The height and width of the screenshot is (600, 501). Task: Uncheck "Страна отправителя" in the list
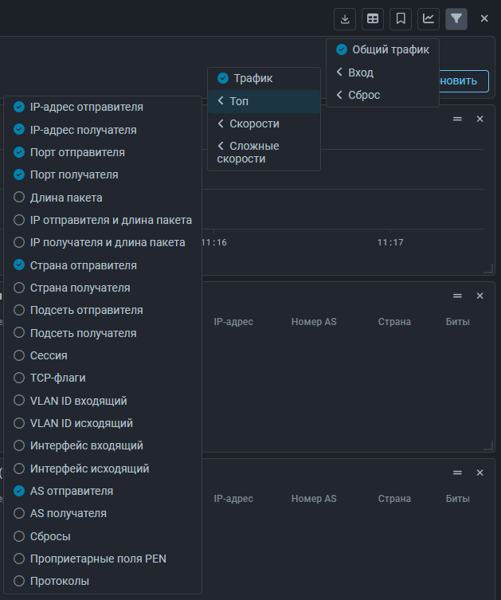[83, 265]
